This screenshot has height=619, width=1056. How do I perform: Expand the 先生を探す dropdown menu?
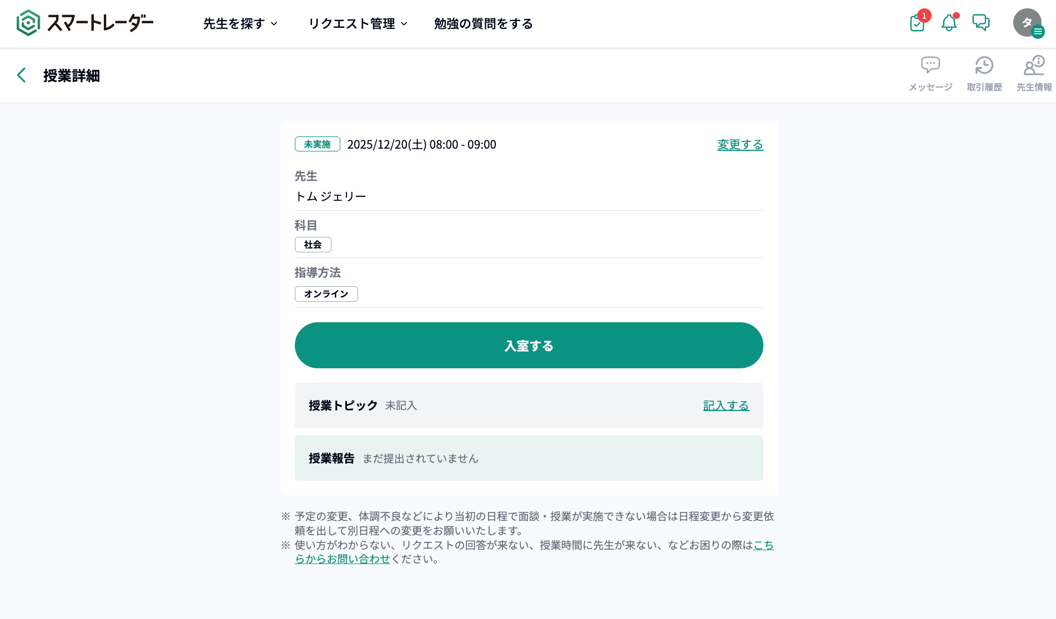[x=240, y=24]
